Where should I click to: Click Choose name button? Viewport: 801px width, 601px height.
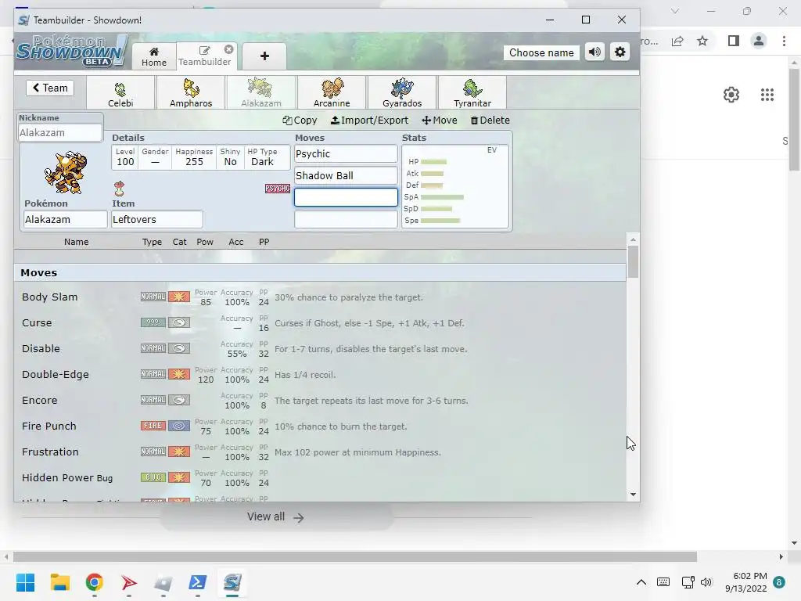point(541,52)
